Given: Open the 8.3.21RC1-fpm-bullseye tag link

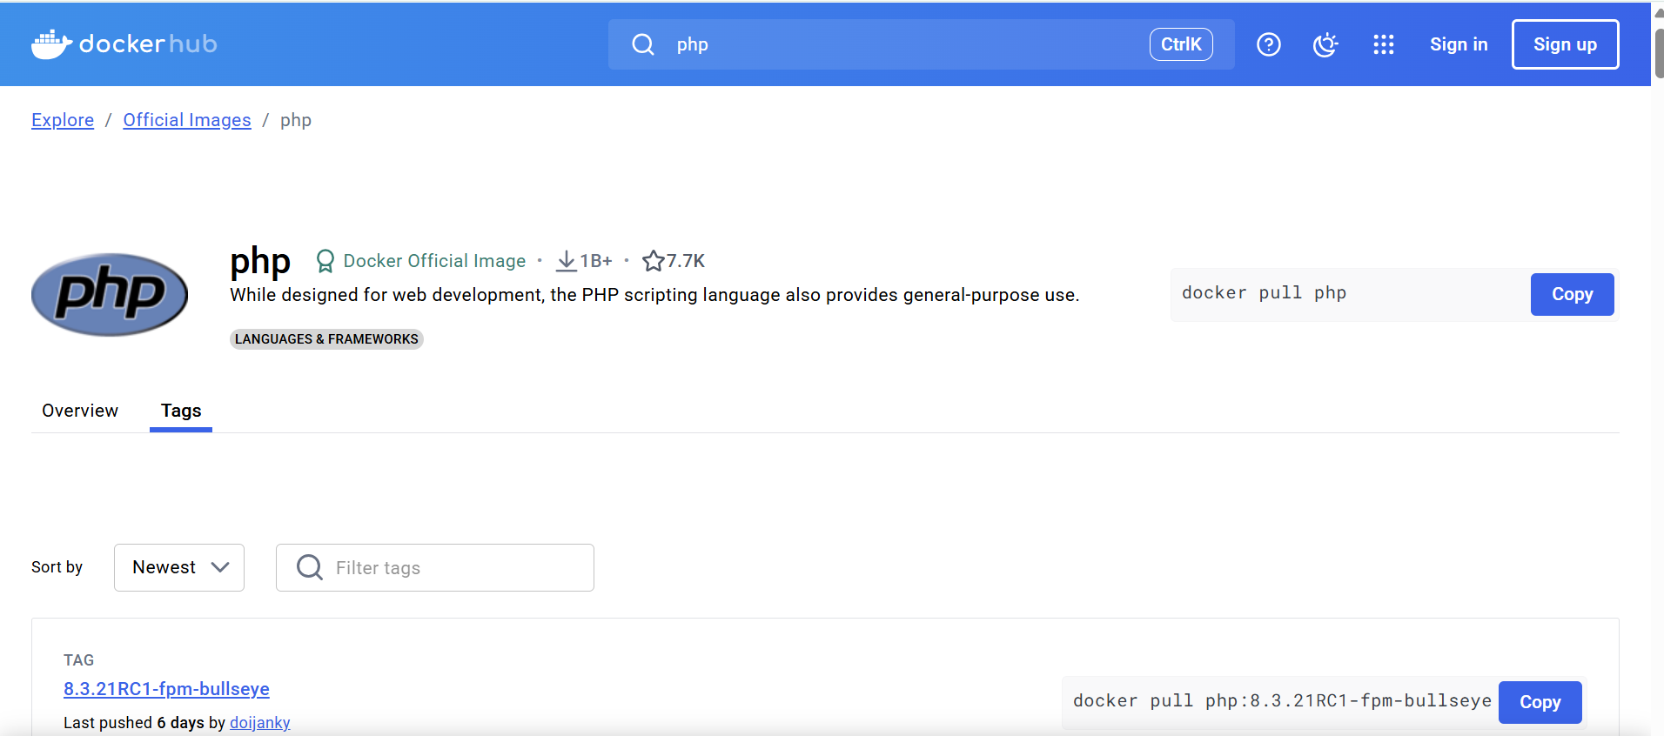Looking at the screenshot, I should (x=166, y=689).
